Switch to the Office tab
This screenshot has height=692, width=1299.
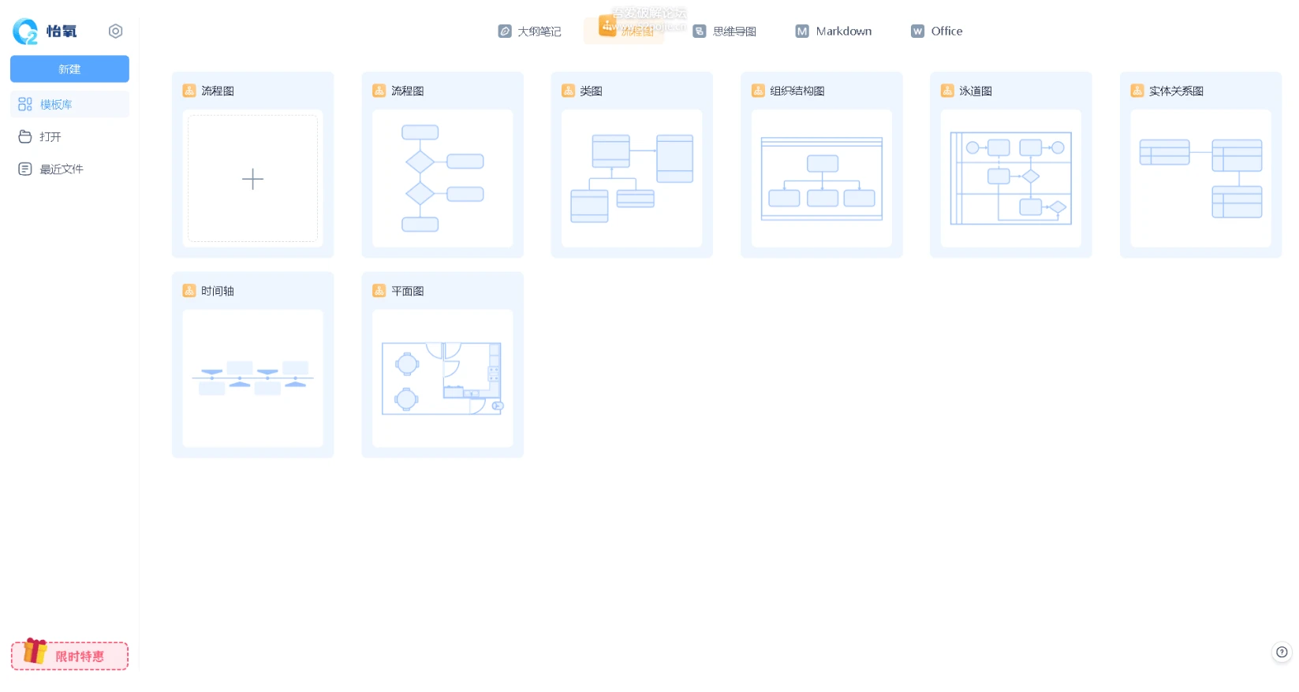click(x=937, y=31)
